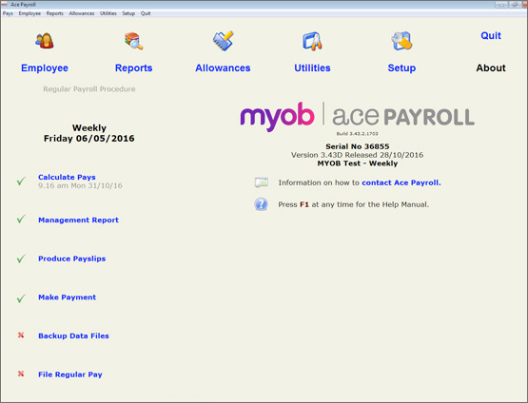Run Backup Data Files step
The image size is (528, 403).
coord(74,336)
